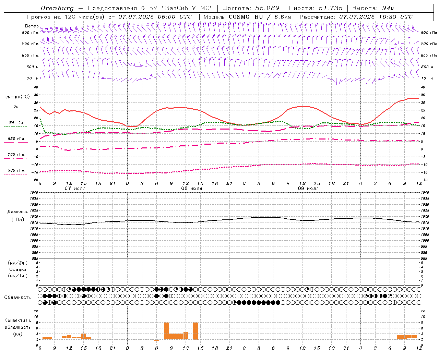Click the 'Модель COSMO-RU / 6.6км' text
The image size is (439, 351).
pos(247,17)
